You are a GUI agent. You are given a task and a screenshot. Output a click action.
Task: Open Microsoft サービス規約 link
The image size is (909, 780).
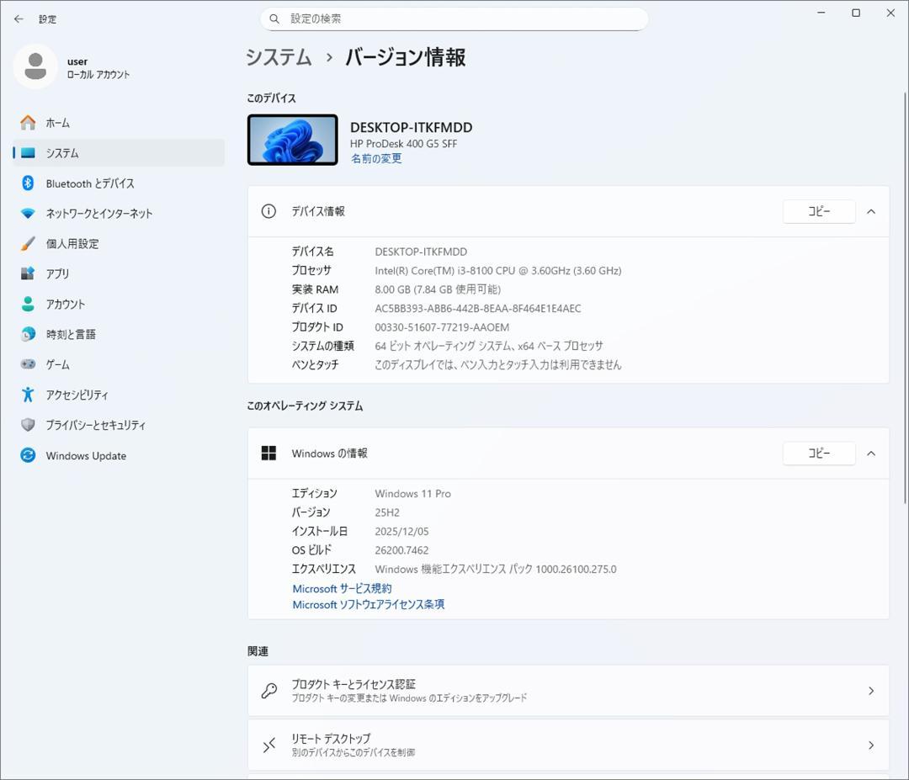[341, 588]
